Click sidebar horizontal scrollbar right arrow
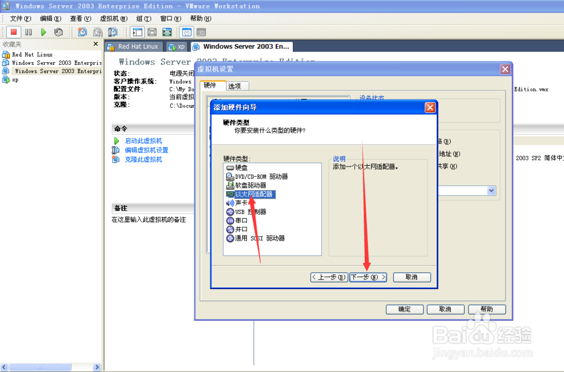 coord(96,367)
